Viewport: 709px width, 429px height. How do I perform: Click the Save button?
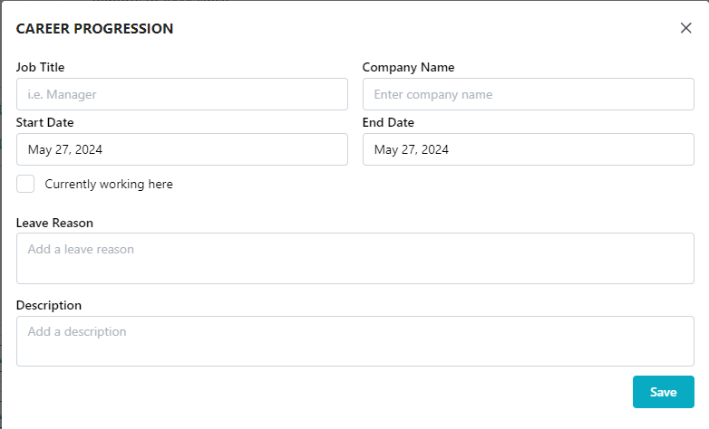tap(663, 392)
